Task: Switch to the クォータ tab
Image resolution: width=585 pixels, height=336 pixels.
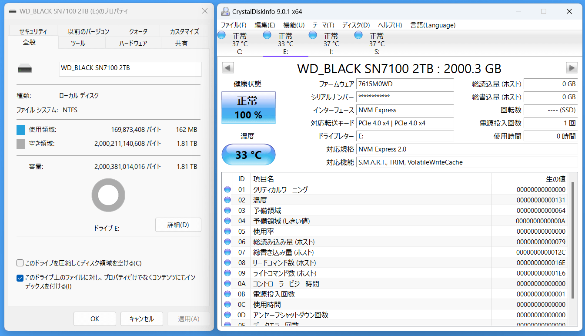Action: pyautogui.click(x=138, y=31)
